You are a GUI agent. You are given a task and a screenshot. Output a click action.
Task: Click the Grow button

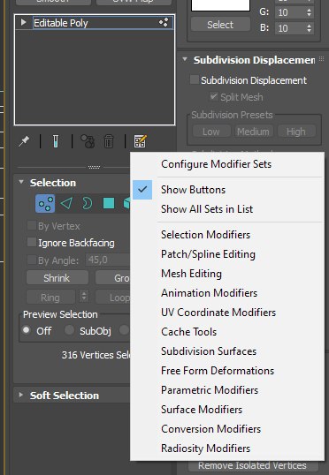(x=113, y=278)
